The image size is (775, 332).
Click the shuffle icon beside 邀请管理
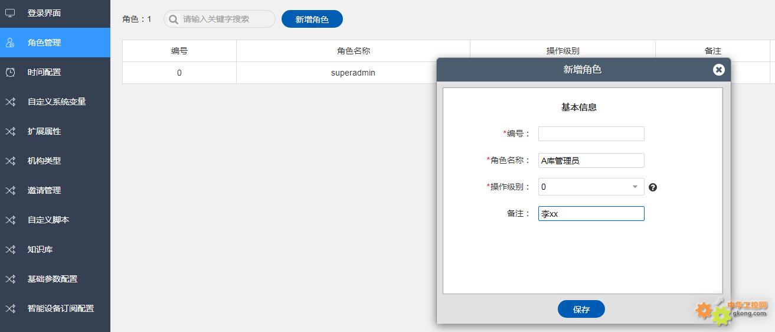coord(10,190)
